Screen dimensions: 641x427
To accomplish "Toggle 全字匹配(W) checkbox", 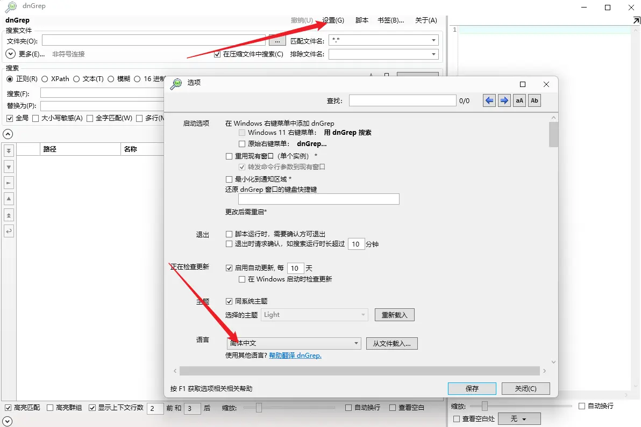I will (x=90, y=118).
